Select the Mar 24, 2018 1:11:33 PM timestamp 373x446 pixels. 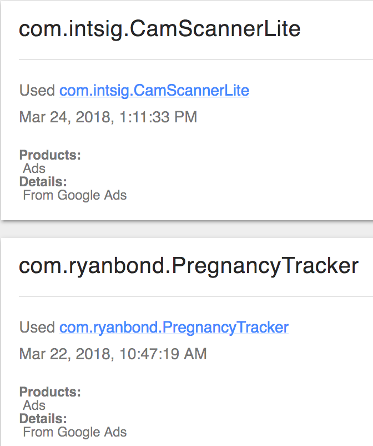[x=108, y=117]
